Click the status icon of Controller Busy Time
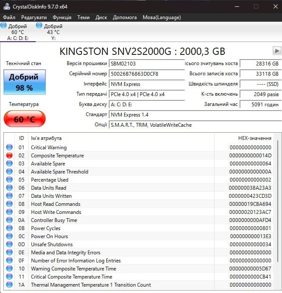Viewport: 282px width, 293px height. click(9, 220)
